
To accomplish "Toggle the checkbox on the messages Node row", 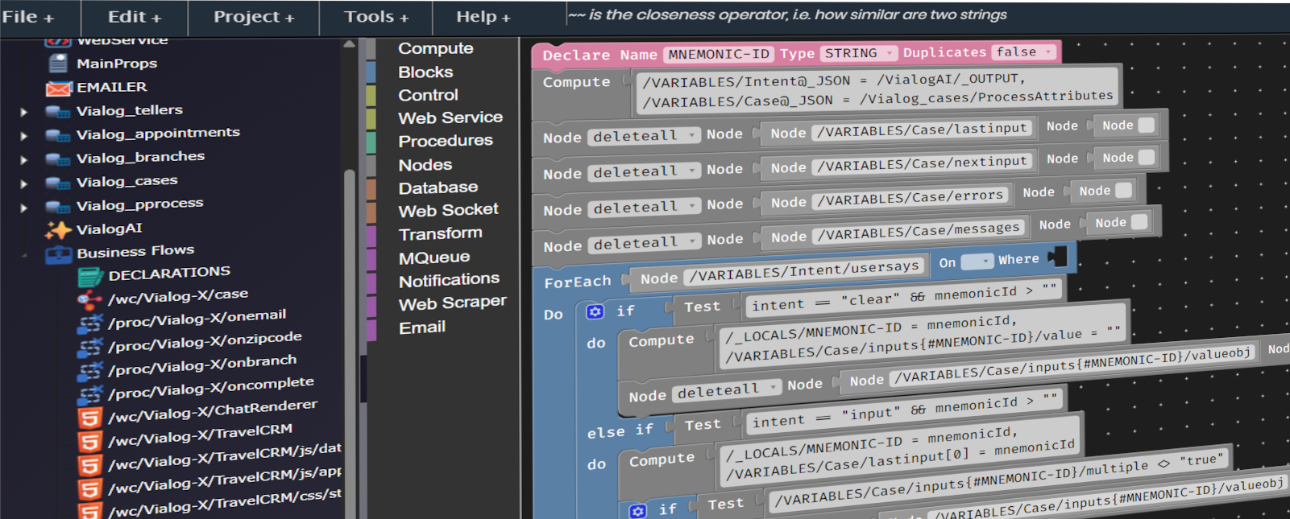I will tap(1139, 222).
